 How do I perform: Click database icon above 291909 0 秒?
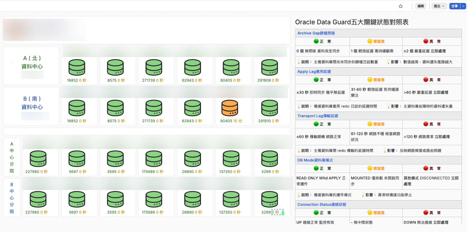click(270, 67)
